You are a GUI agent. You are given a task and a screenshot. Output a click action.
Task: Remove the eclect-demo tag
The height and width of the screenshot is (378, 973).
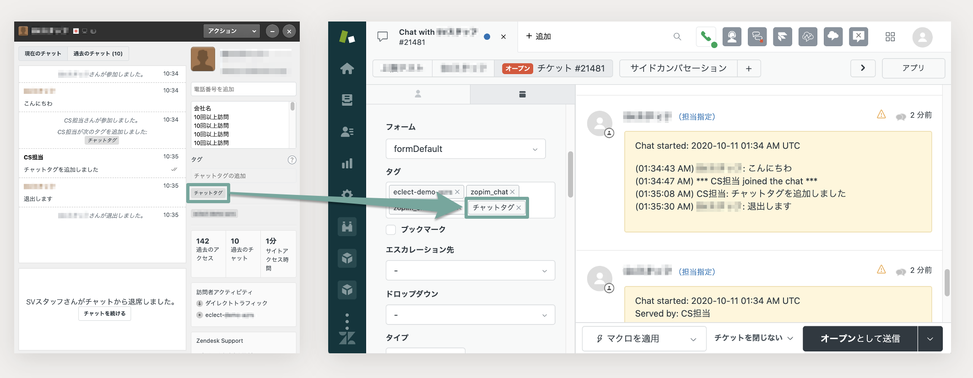click(x=457, y=192)
